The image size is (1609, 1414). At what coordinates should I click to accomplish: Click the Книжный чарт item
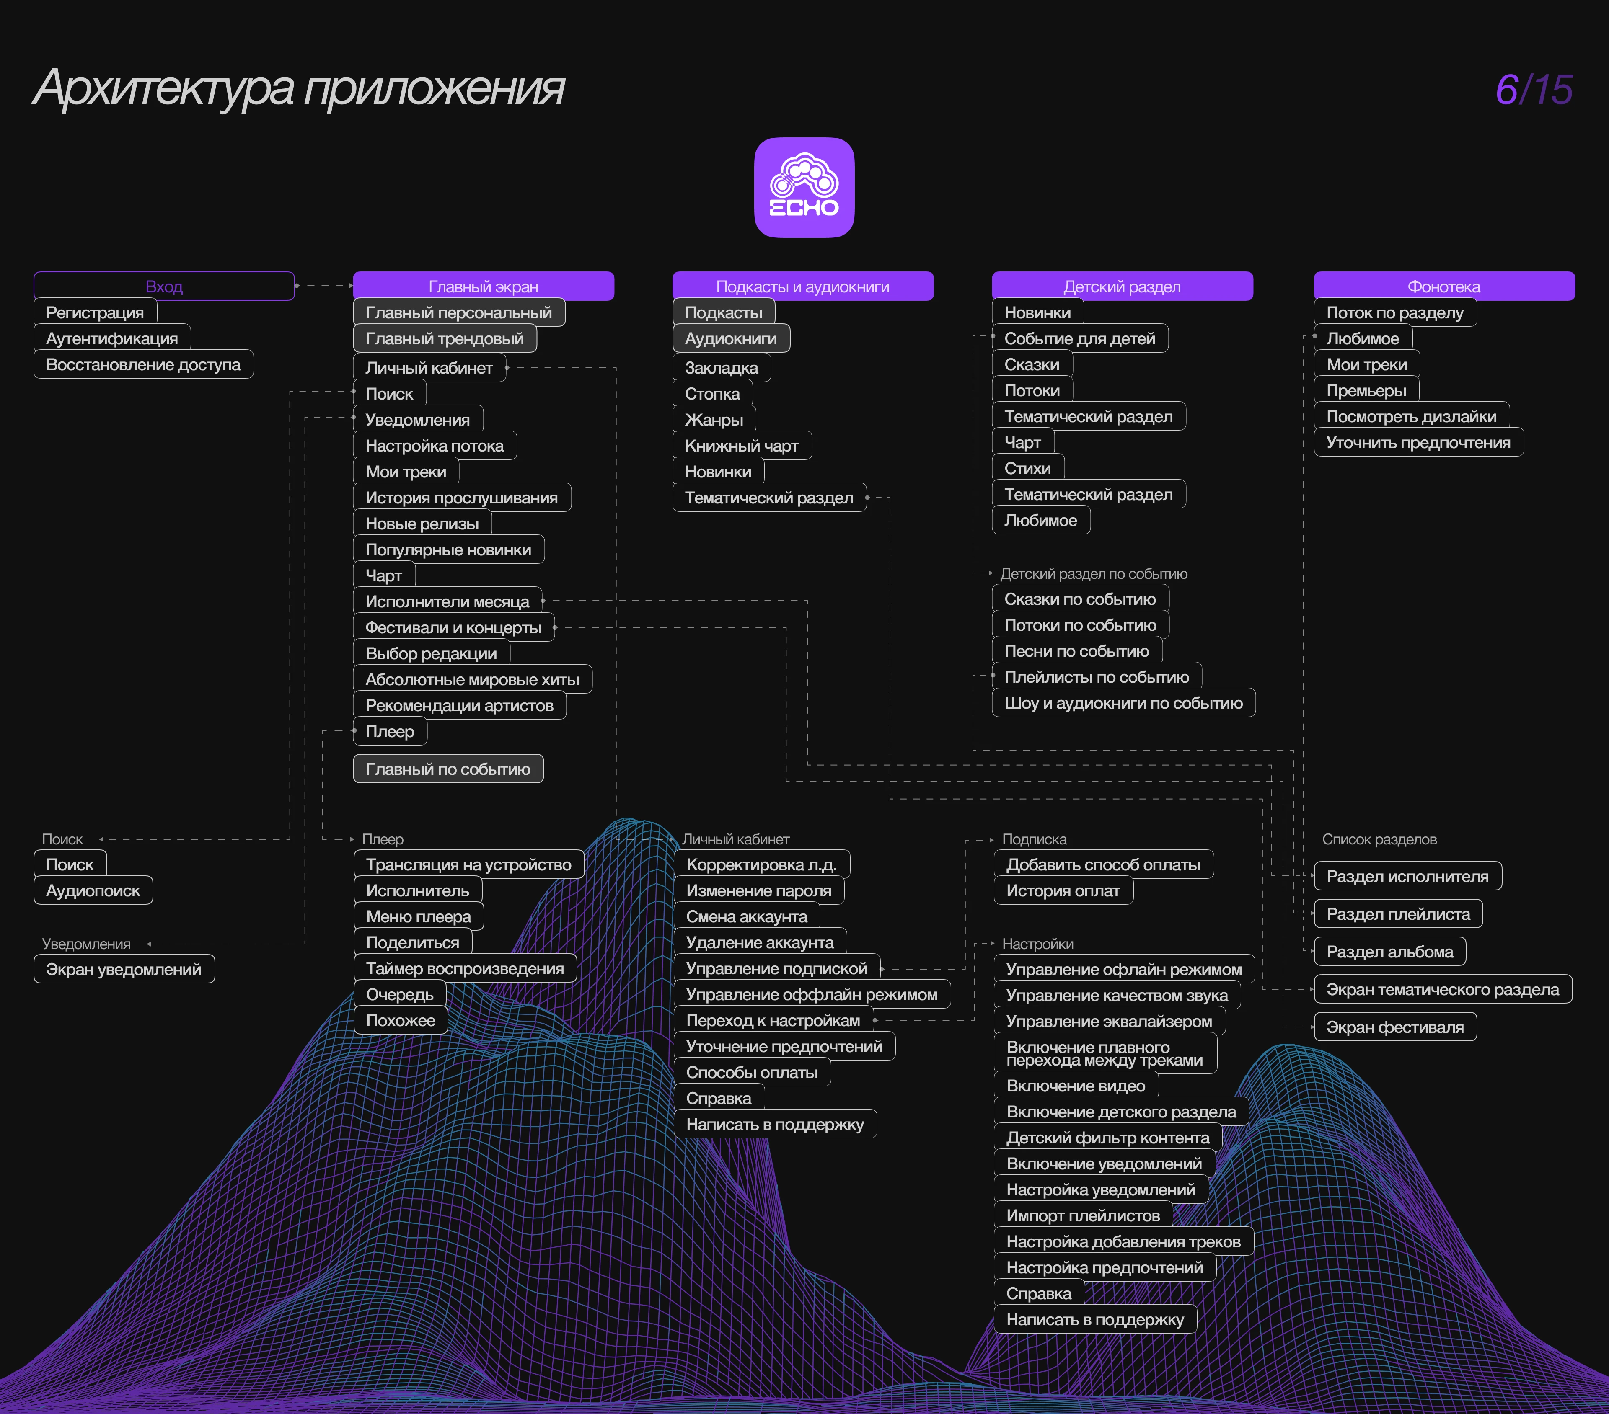click(742, 445)
